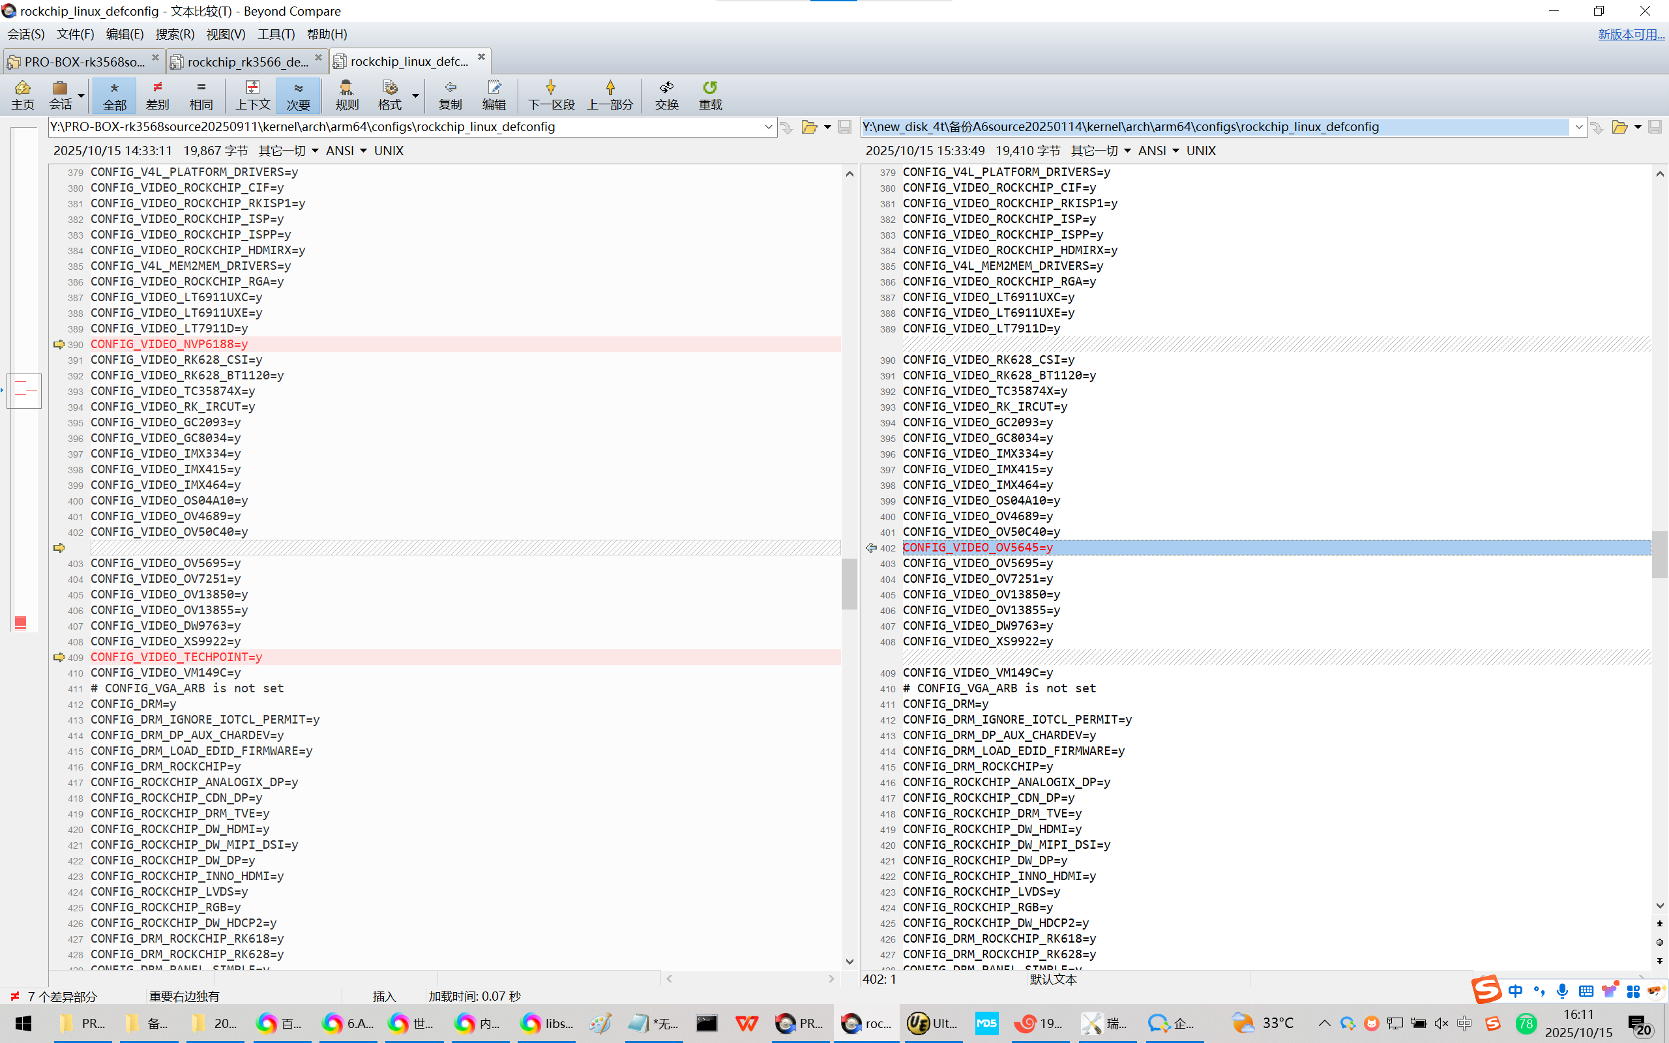This screenshot has height=1043, width=1669.
Task: Toggle the Show All (全部) filter
Action: point(115,95)
